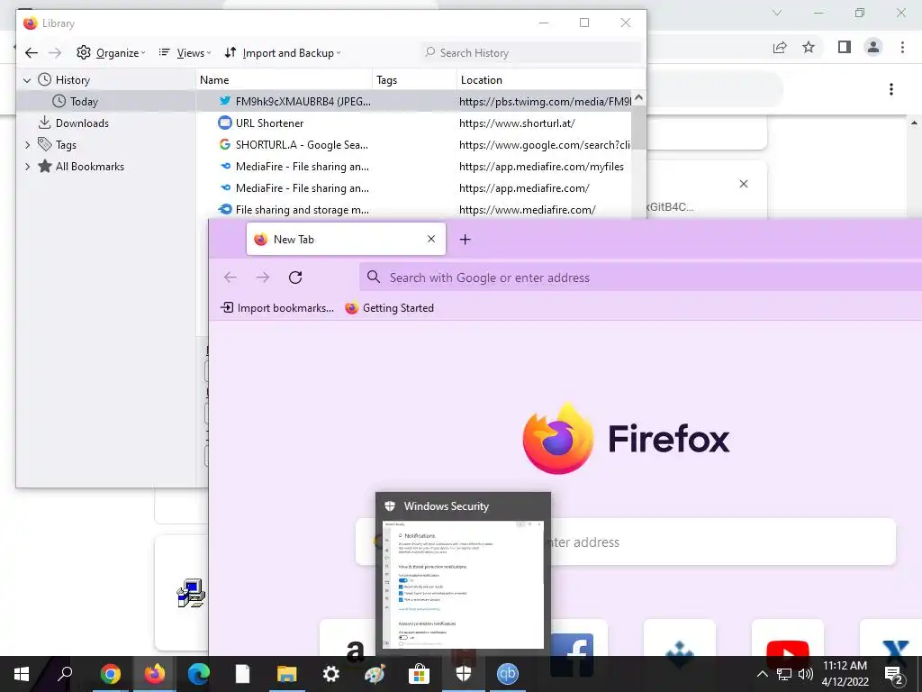Viewport: 922px width, 692px height.
Task: Open the volume control in tray
Action: tap(806, 674)
